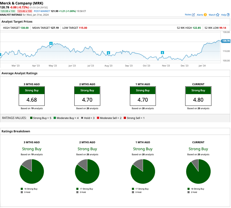Click the 52 week high value 122.85
231x208 pixels.
[x=197, y=28]
